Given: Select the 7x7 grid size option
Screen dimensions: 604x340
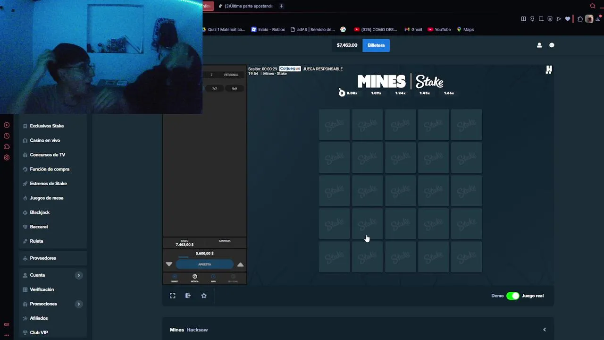Looking at the screenshot, I should coord(215,88).
